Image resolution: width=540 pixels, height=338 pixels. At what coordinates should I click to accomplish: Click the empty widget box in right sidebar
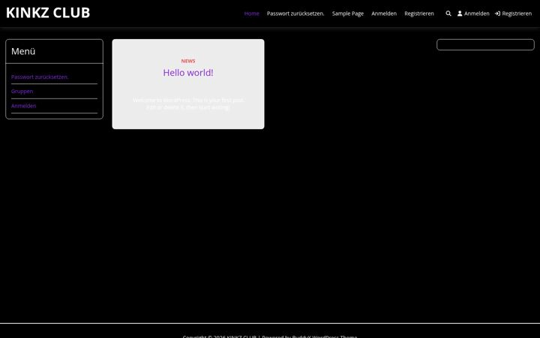485,44
